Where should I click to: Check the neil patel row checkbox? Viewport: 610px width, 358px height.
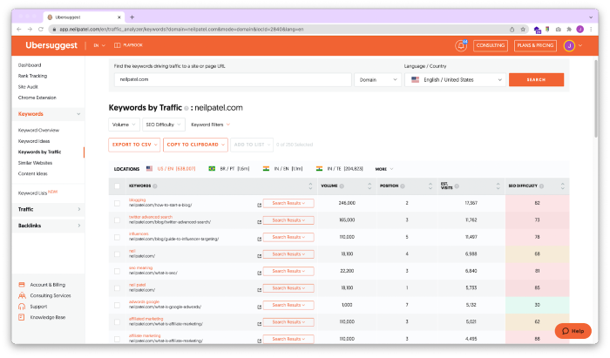117,288
